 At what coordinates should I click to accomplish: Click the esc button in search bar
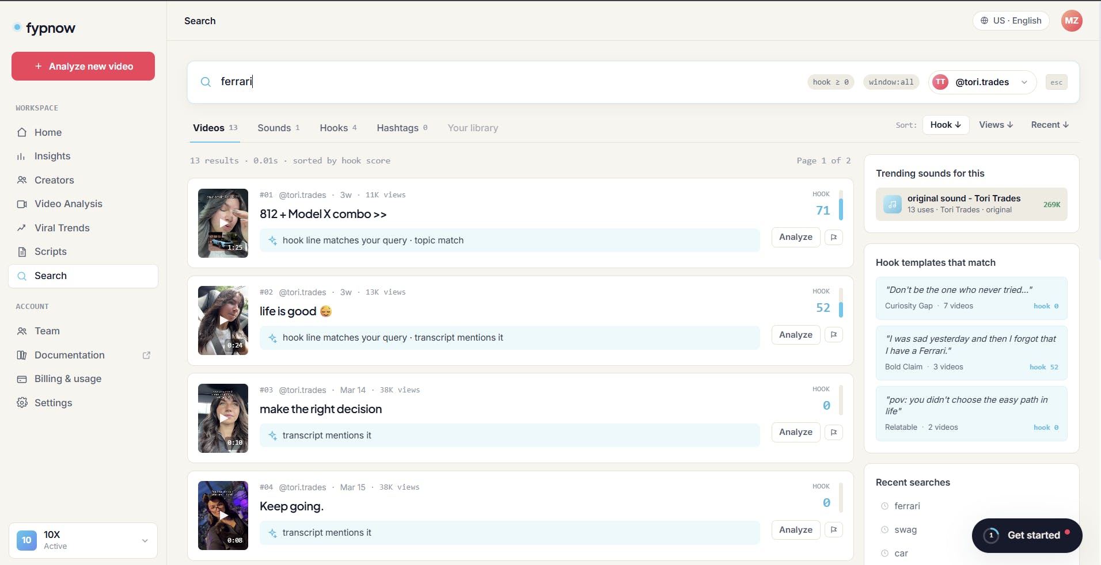pos(1056,82)
